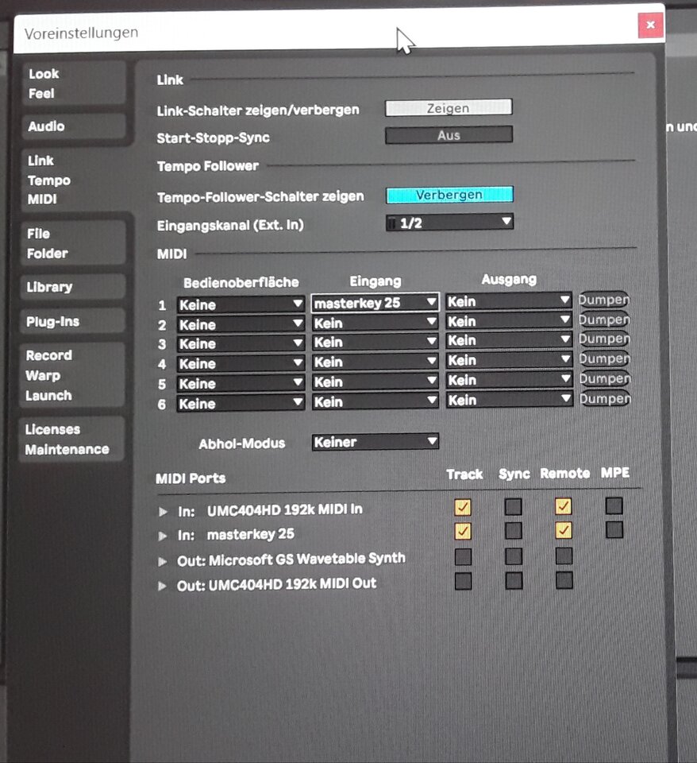The width and height of the screenshot is (697, 763).
Task: Expand Out: UMC404HD 192k MIDI Out port
Action: 163,586
